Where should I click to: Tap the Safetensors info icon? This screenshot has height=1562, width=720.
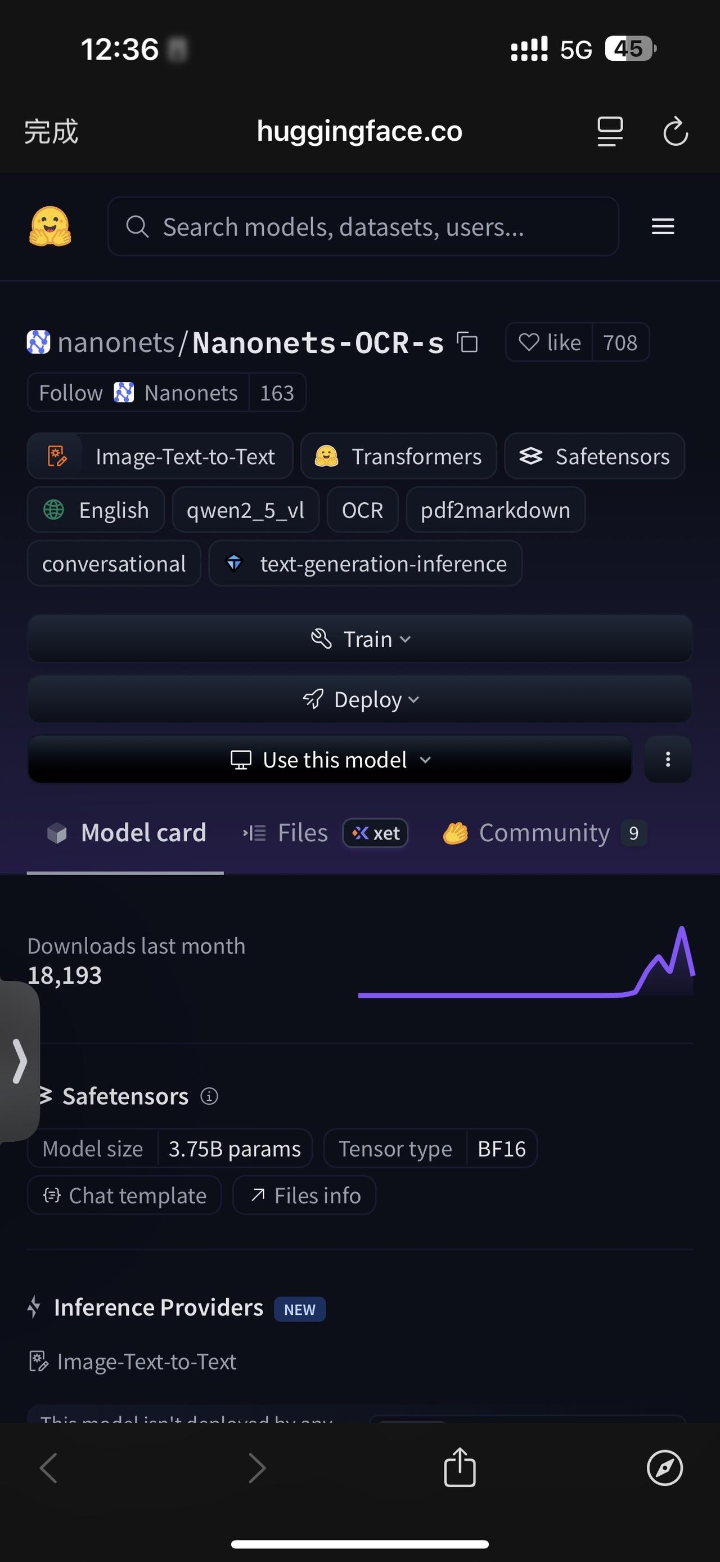click(x=209, y=1096)
